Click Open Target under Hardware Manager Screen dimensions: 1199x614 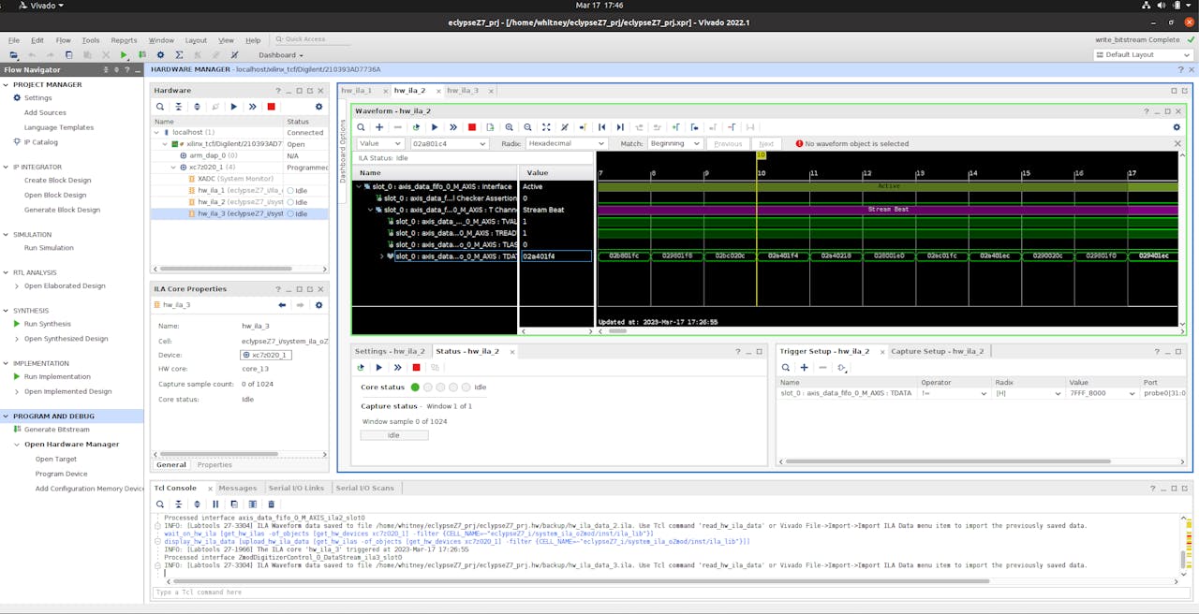[x=56, y=460]
